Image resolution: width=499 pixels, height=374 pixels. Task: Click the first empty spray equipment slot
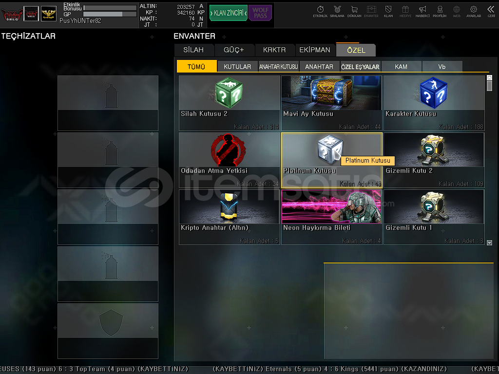(108, 103)
